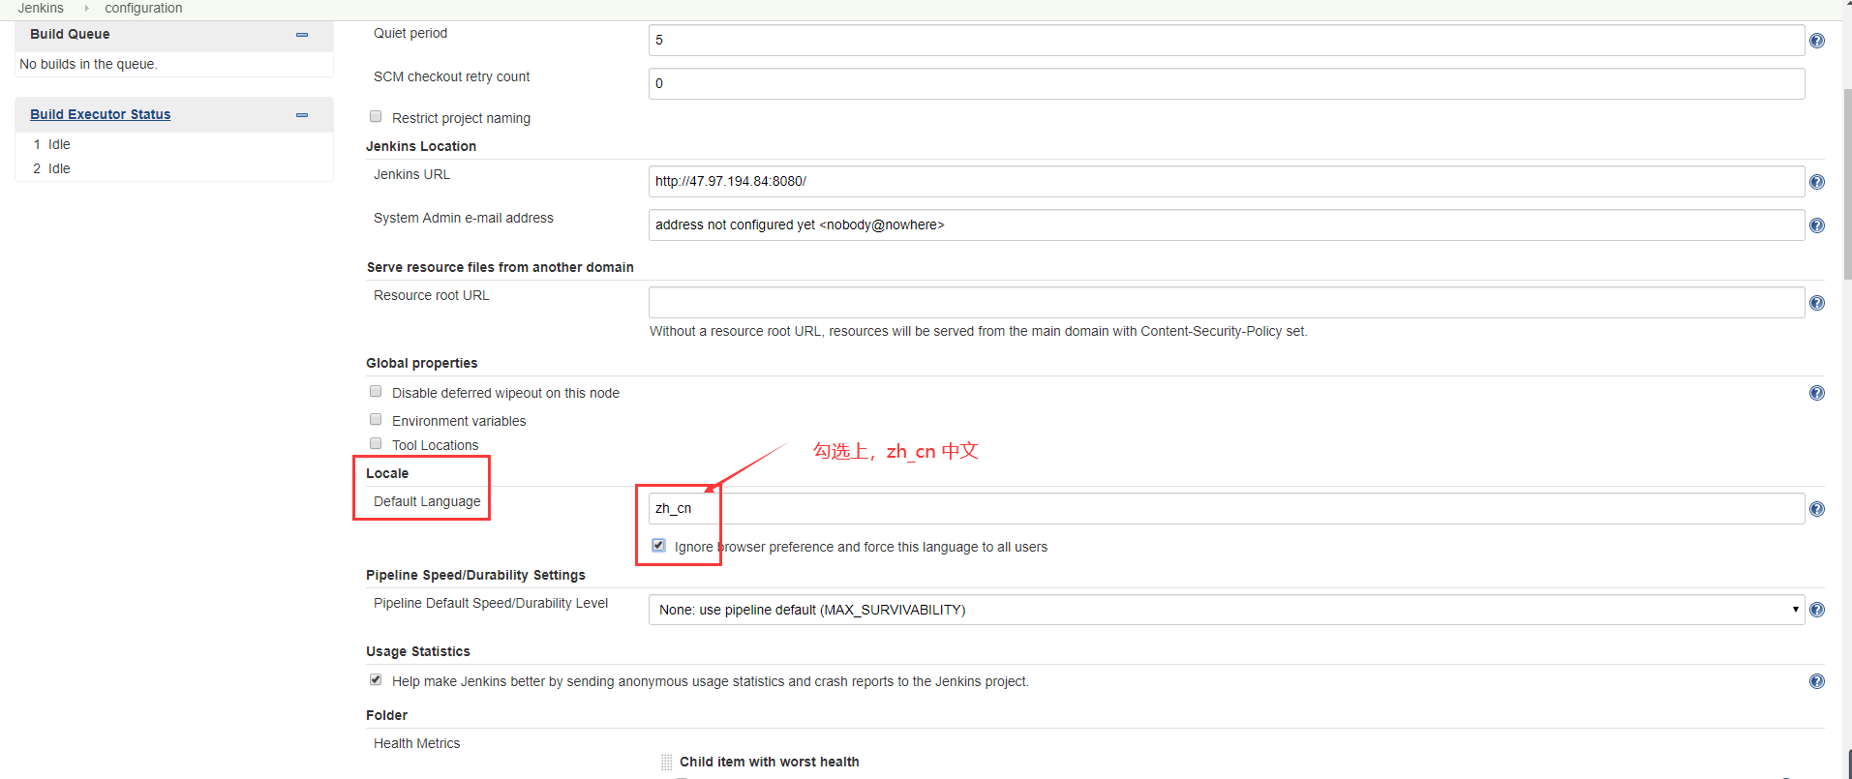Grab the Child item health drag handle
The height and width of the screenshot is (779, 1852).
click(666, 763)
